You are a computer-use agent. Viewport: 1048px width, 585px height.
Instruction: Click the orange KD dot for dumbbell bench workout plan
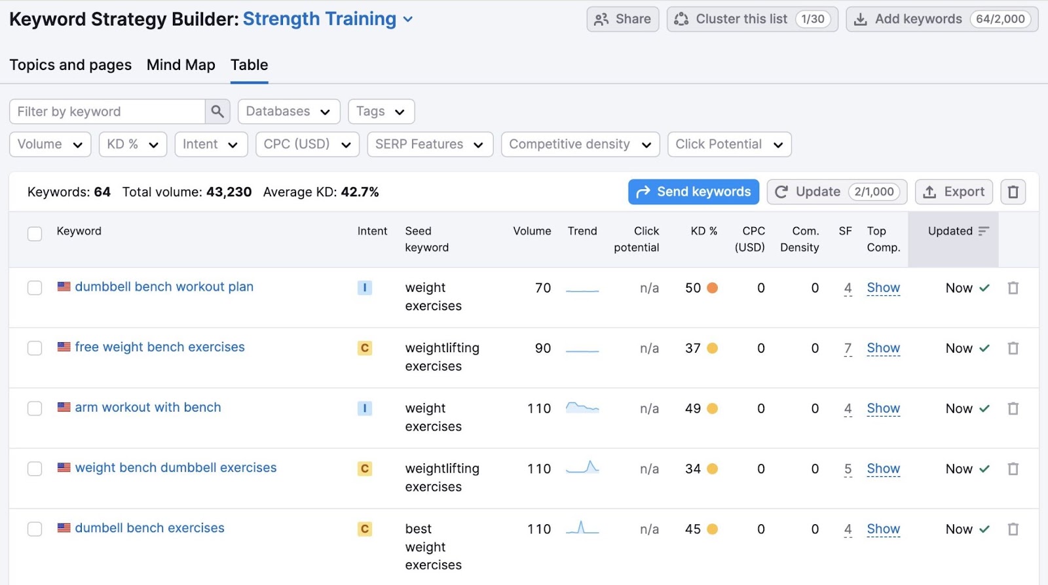tap(712, 288)
